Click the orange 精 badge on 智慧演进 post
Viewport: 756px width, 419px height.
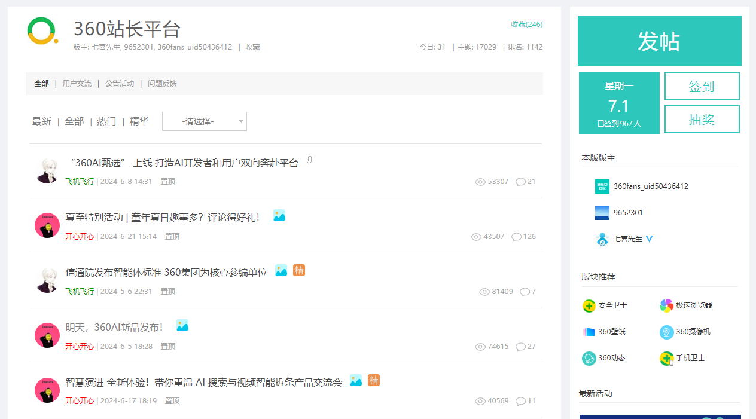pyautogui.click(x=374, y=380)
